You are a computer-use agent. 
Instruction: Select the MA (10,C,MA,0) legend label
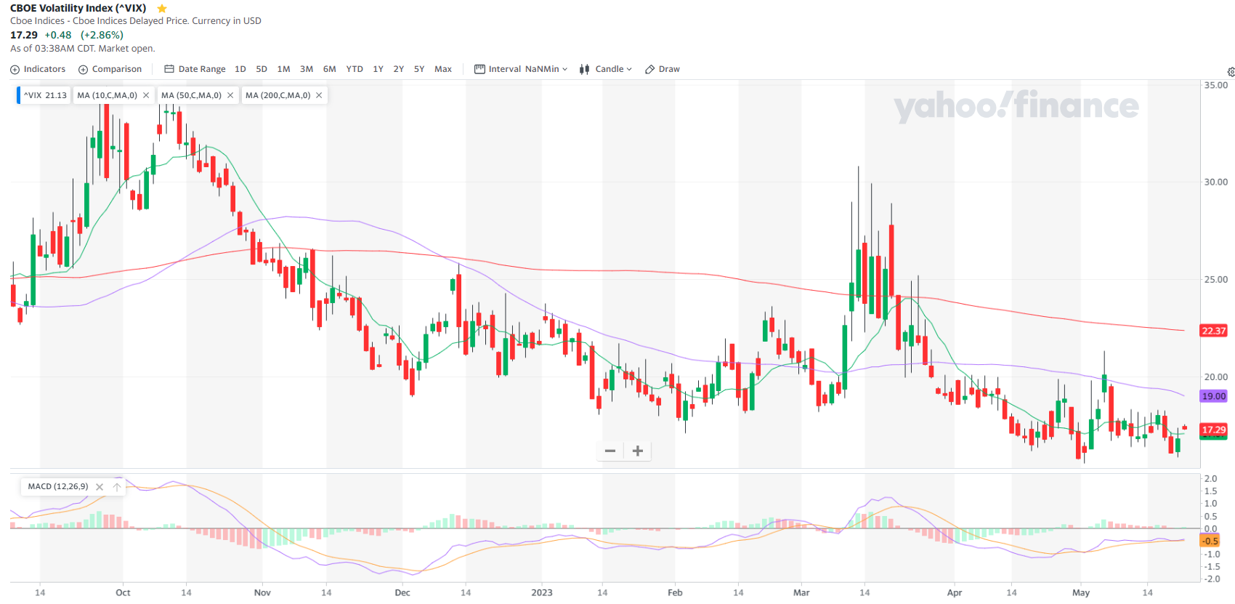(108, 95)
